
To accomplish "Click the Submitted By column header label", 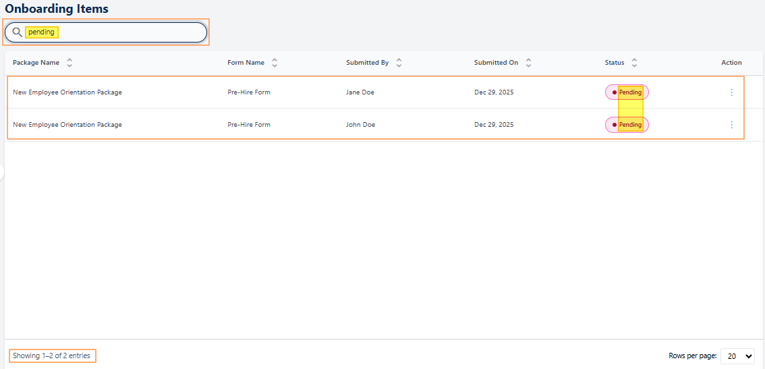I will [367, 63].
